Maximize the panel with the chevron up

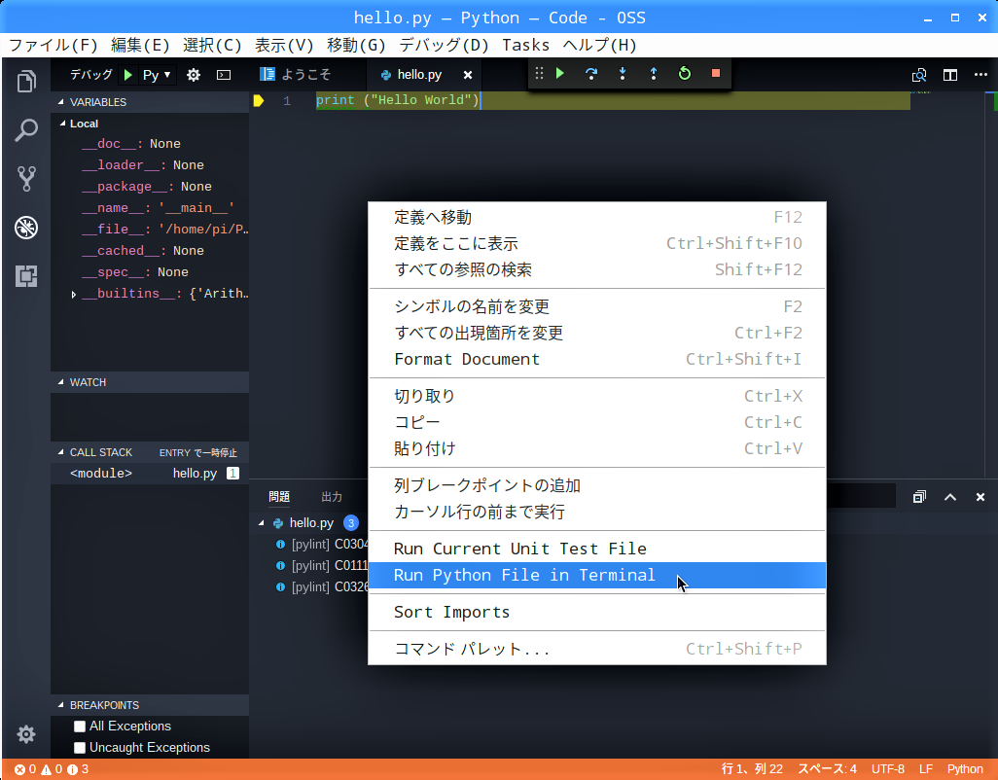pos(950,497)
